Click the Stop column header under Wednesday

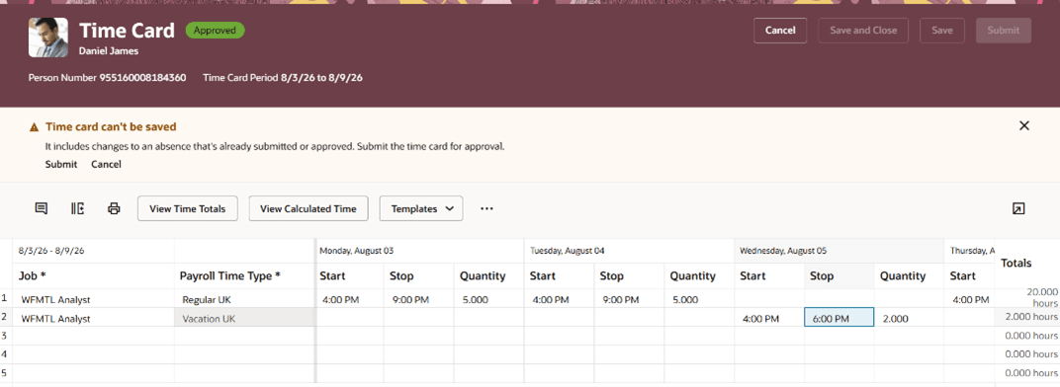(839, 276)
